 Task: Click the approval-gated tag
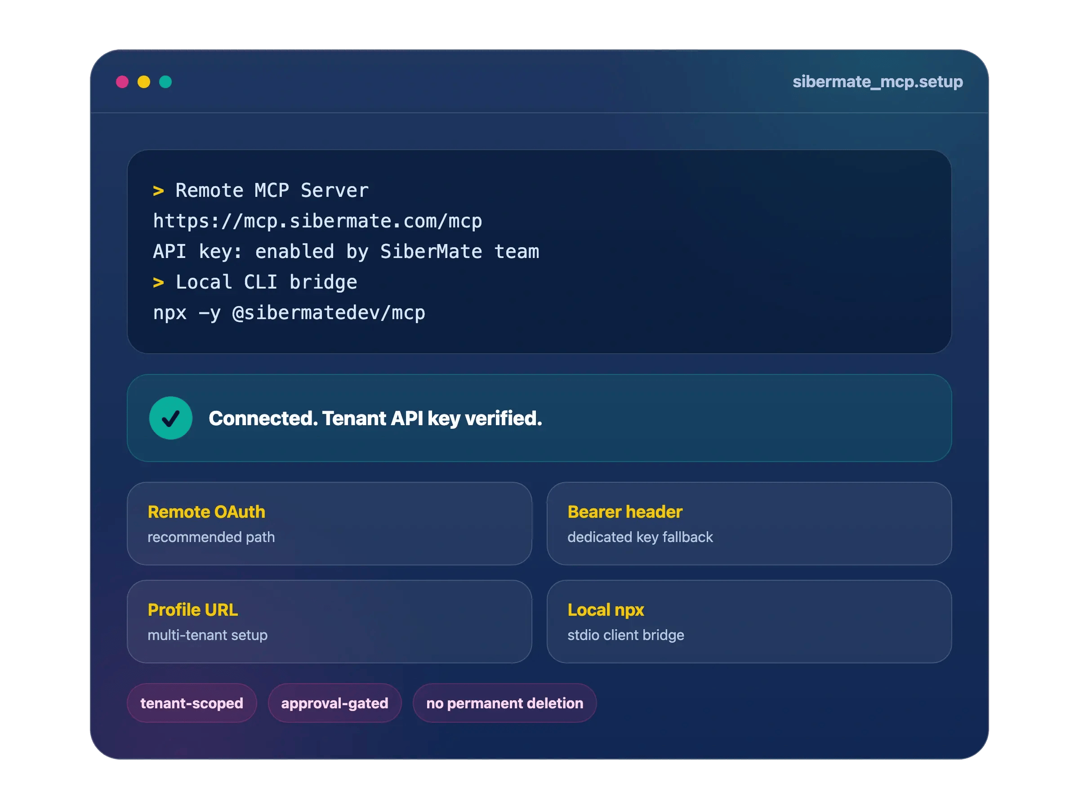tap(334, 703)
